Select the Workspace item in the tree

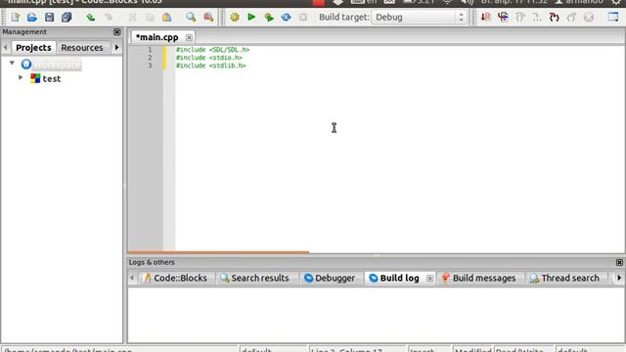click(58, 65)
